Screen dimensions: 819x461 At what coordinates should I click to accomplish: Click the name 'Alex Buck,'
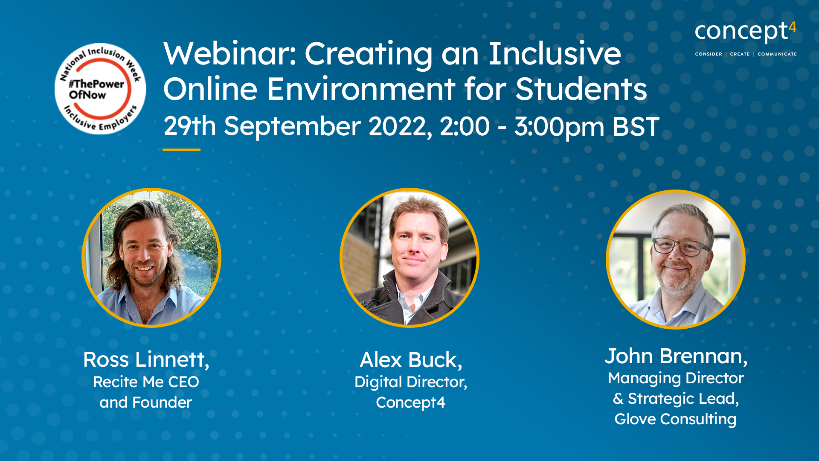(411, 360)
